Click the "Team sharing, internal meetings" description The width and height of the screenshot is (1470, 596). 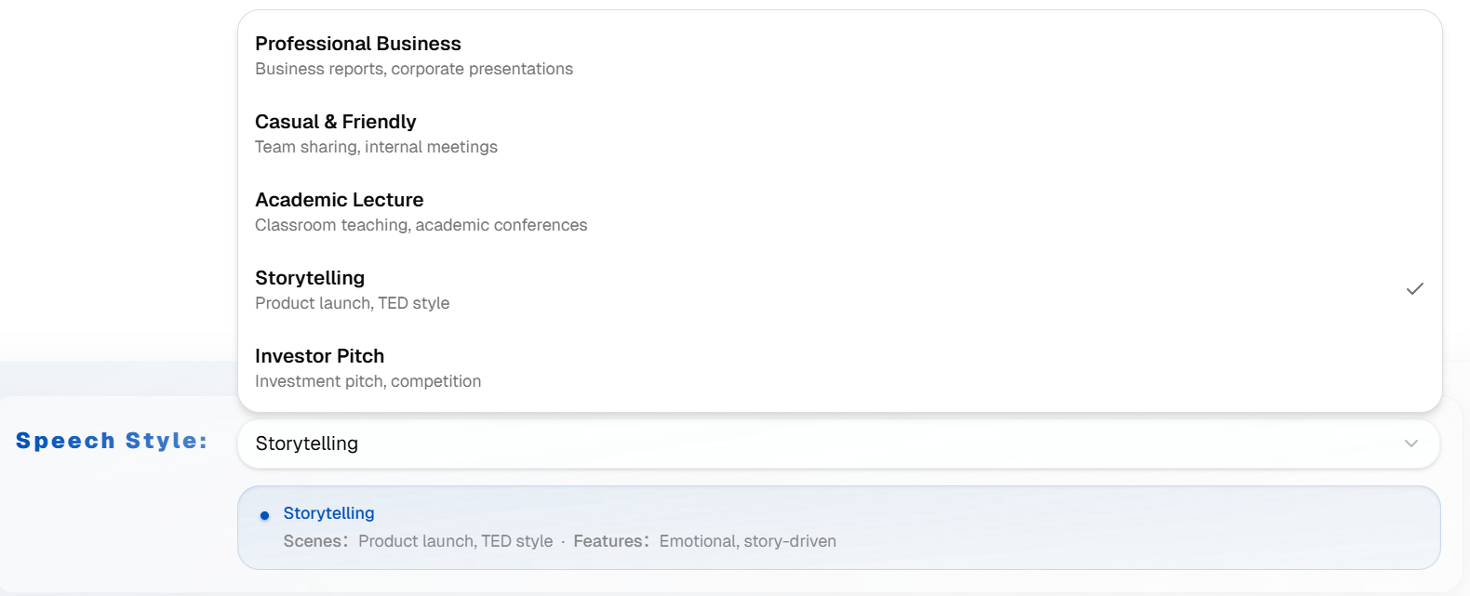tap(376, 147)
